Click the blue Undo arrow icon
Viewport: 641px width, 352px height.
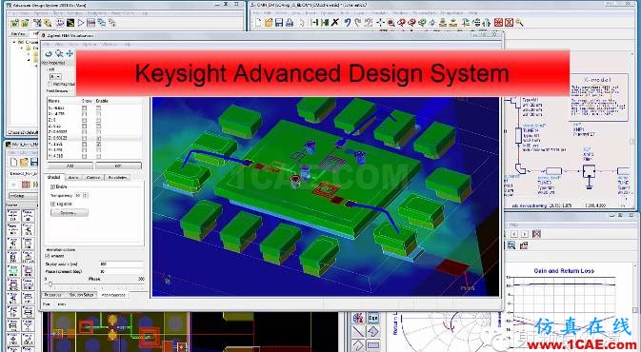(347, 23)
